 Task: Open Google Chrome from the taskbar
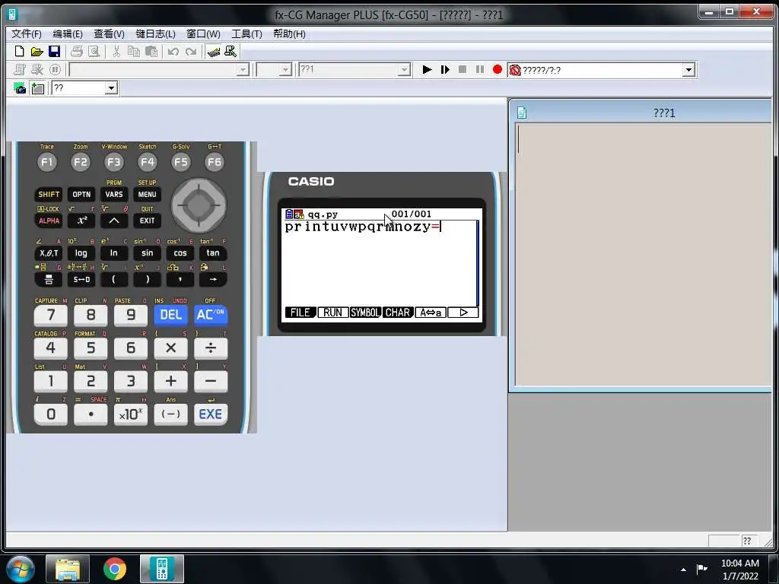115,569
